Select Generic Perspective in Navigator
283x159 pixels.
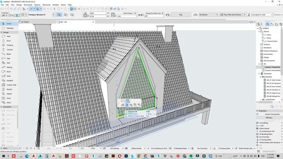(x=272, y=67)
